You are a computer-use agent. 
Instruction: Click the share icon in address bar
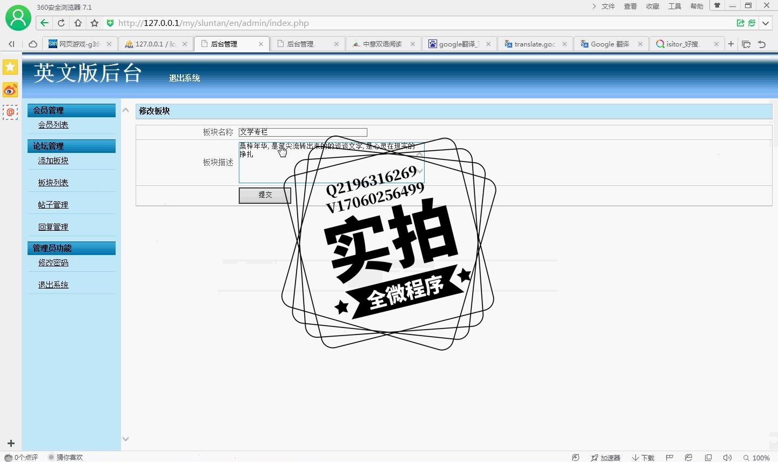[x=740, y=23]
